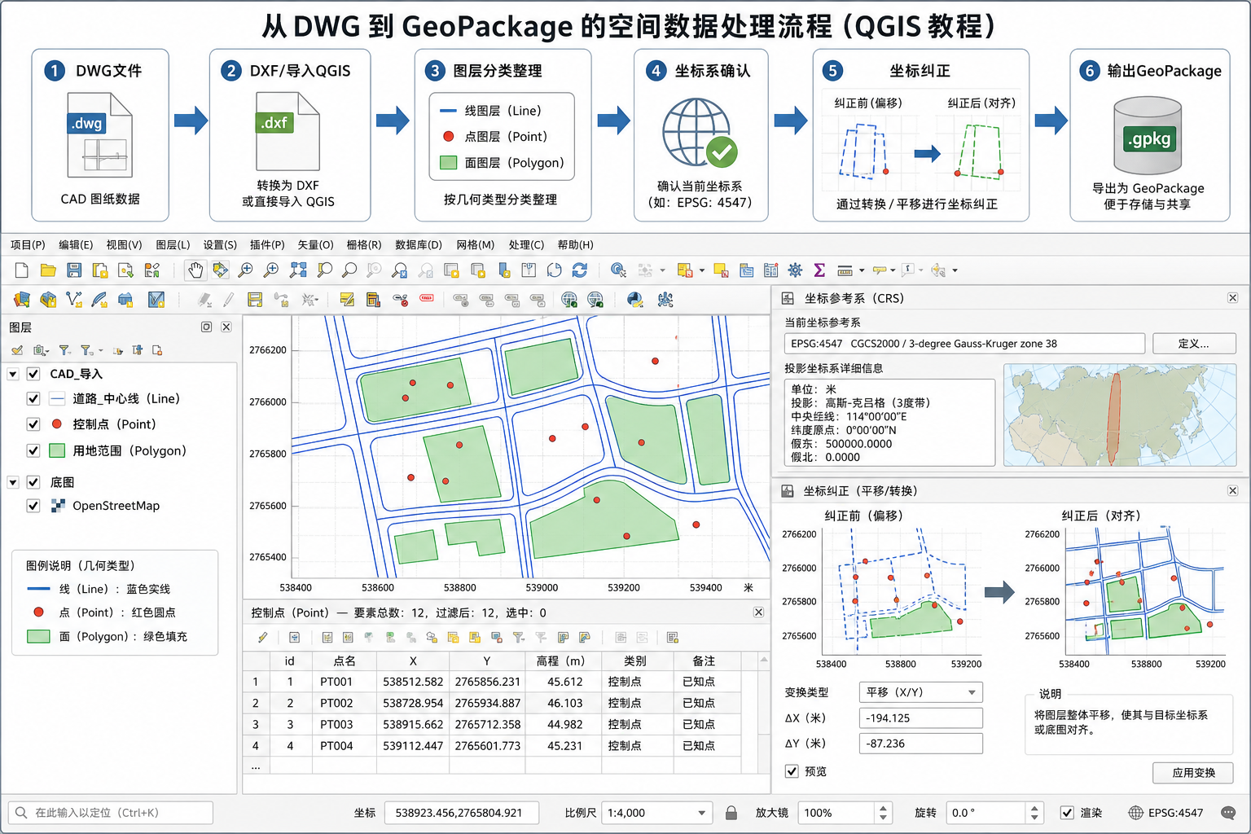Refresh the map canvas

pyautogui.click(x=580, y=270)
